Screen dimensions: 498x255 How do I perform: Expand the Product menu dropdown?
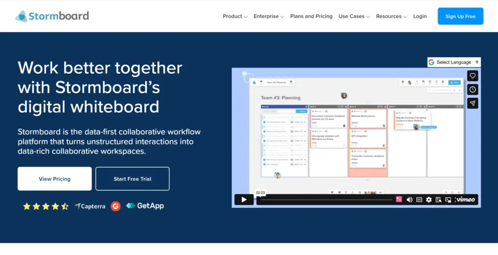[235, 17]
